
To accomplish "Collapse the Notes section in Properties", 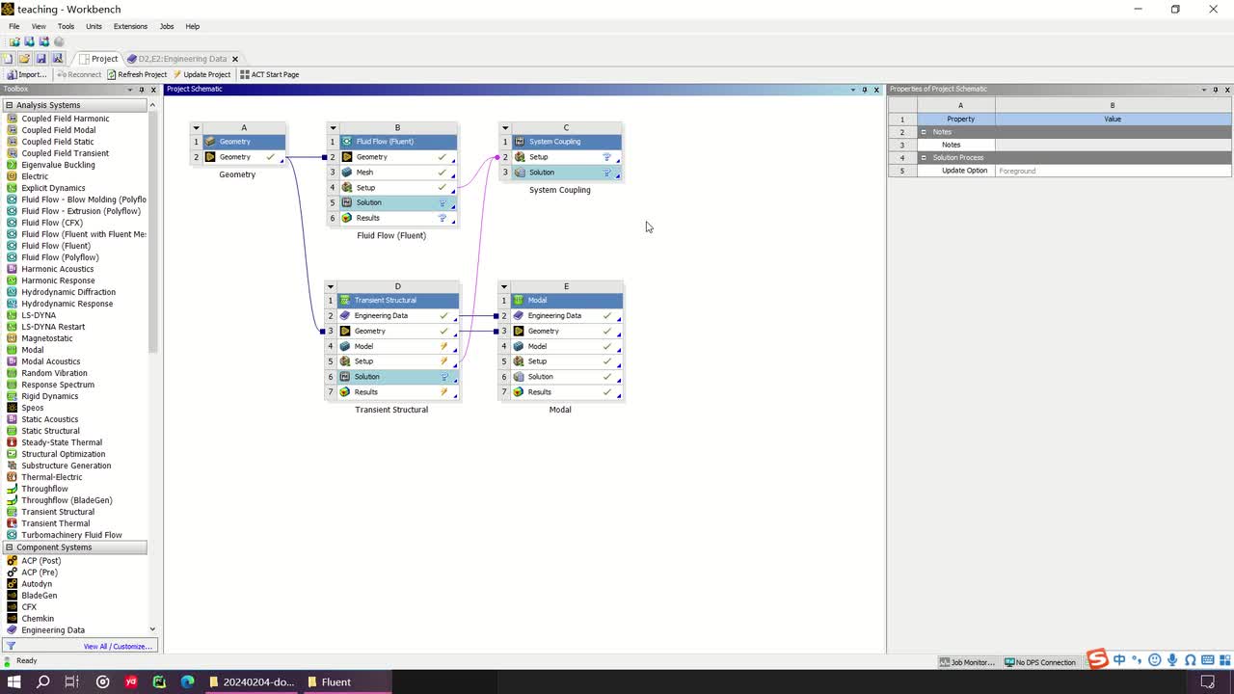I will (x=924, y=132).
